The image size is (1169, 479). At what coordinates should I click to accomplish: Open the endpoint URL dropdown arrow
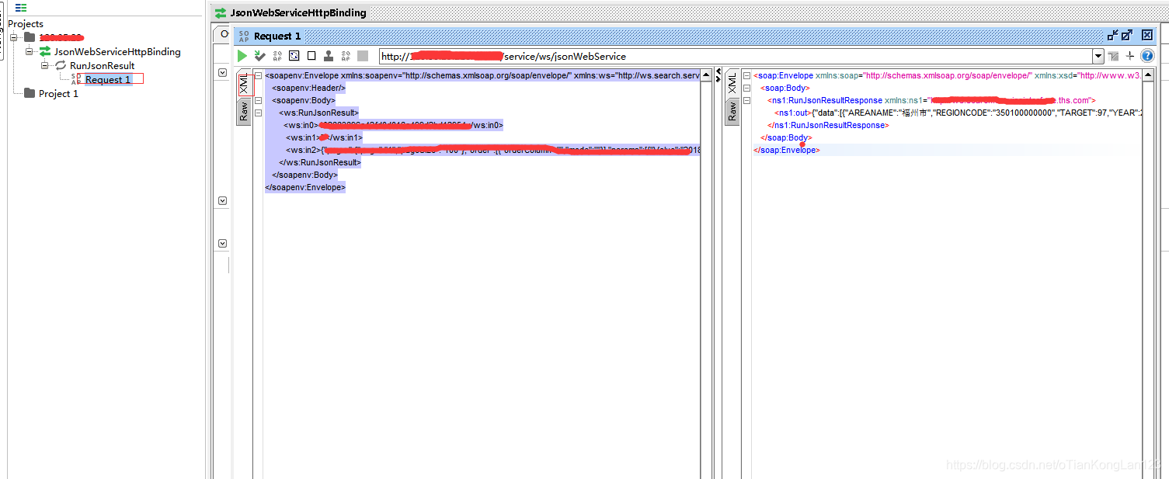[x=1098, y=56]
